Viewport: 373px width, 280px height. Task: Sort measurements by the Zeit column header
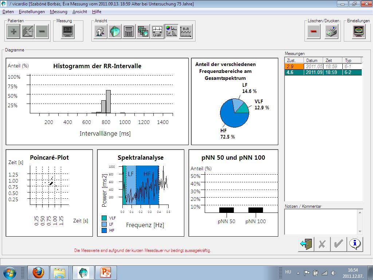(x=333, y=60)
